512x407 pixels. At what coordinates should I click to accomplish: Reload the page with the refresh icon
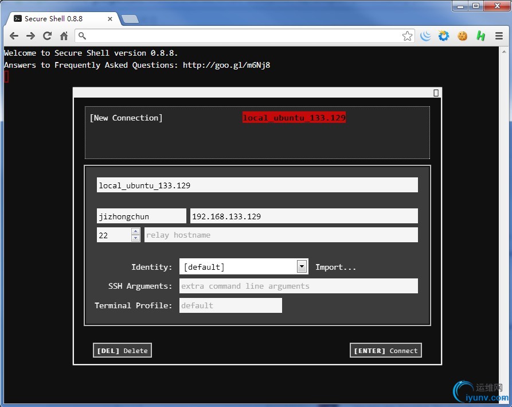pyautogui.click(x=48, y=36)
